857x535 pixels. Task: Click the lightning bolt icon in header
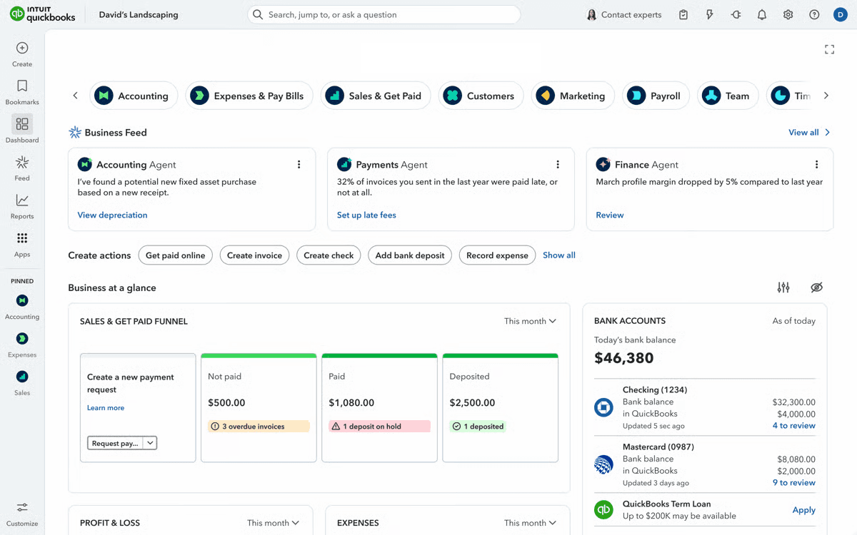(x=710, y=14)
